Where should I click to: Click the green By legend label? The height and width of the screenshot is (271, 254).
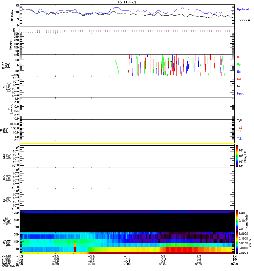(x=239, y=64)
